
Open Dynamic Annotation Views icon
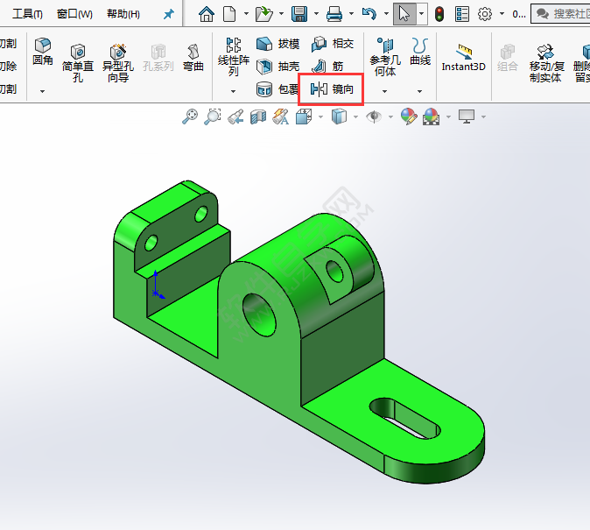[x=281, y=117]
